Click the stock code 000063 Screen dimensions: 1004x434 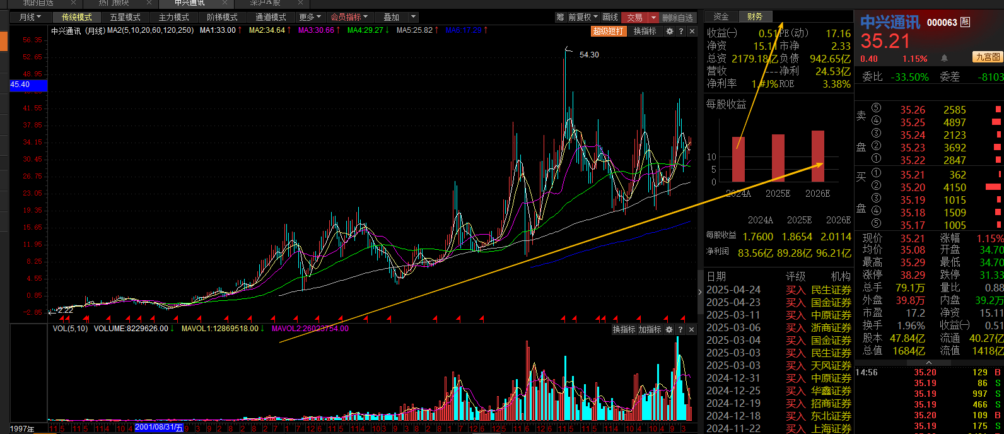point(942,23)
